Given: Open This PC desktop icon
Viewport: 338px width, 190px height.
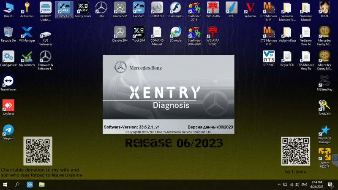Looking at the screenshot, I should pos(8,10).
